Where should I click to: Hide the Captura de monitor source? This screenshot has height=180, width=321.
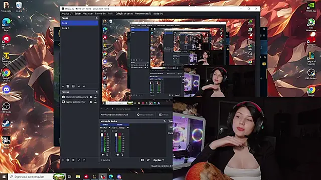click(x=91, y=102)
